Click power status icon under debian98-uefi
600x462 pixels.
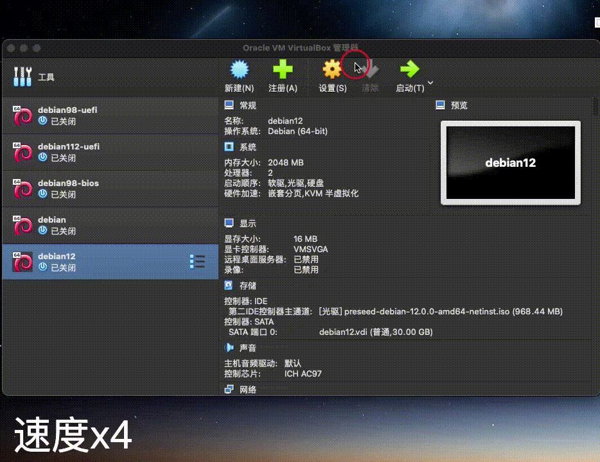(43, 121)
